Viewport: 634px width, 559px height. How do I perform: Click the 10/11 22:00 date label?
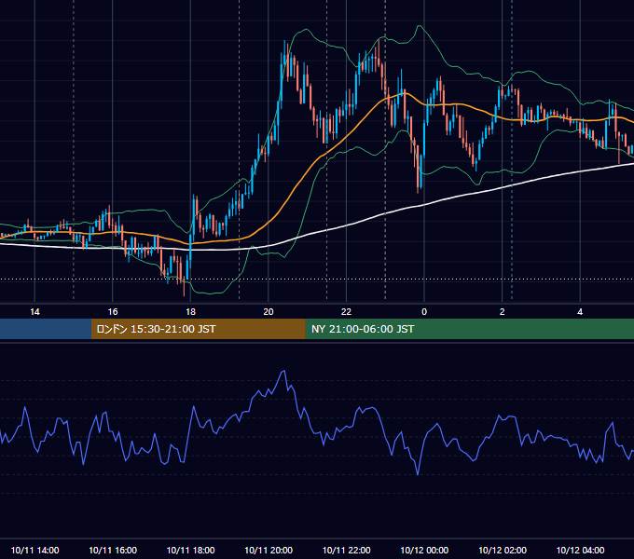click(x=346, y=550)
